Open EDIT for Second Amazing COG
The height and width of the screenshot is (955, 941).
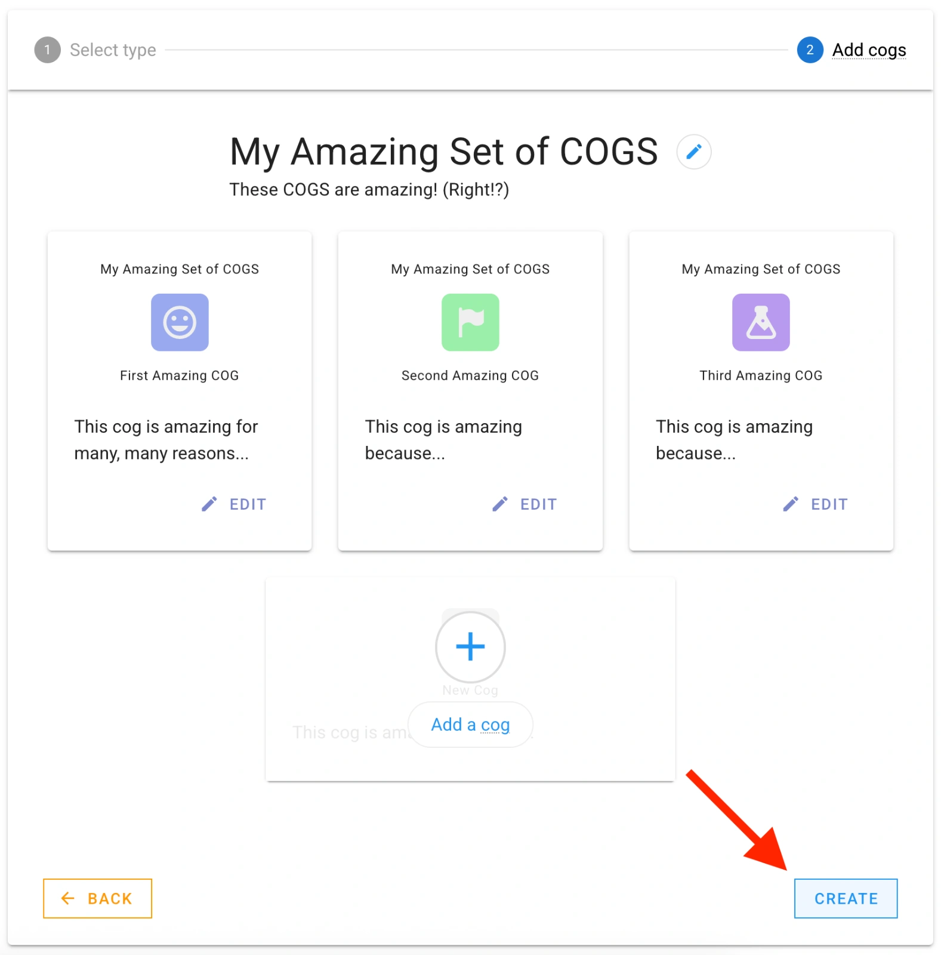538,504
